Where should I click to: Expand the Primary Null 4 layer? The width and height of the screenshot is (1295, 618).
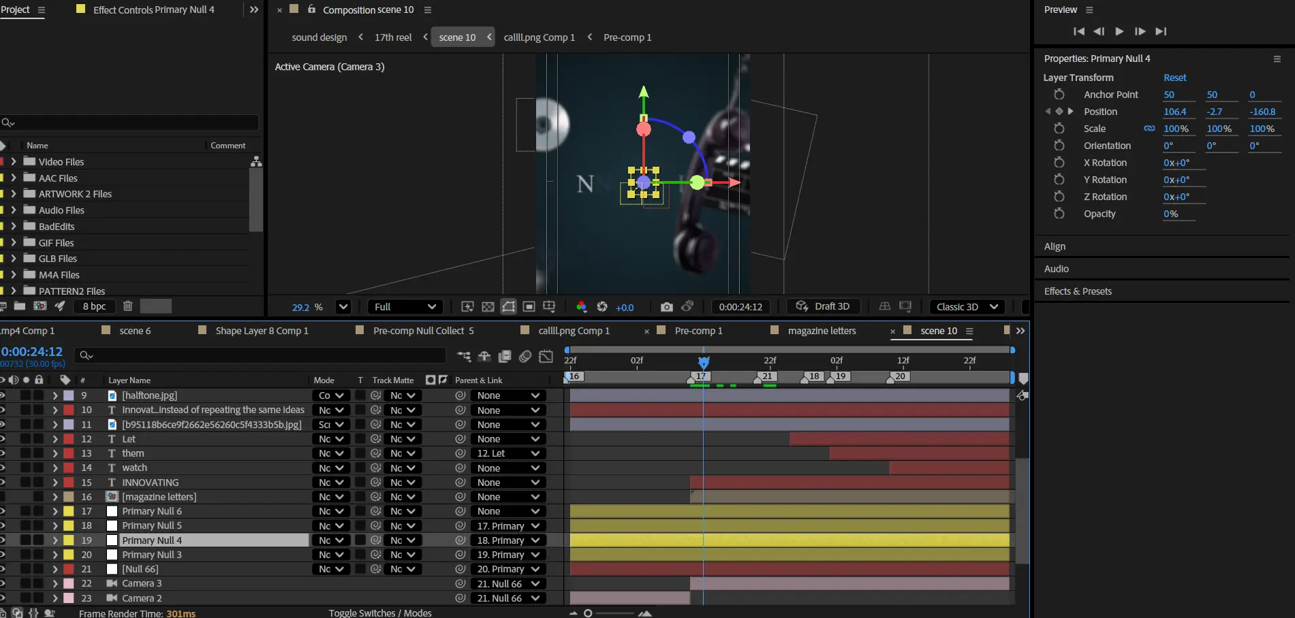[x=54, y=540]
